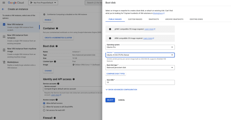Open My First Project selector dropdown

click(43, 3)
